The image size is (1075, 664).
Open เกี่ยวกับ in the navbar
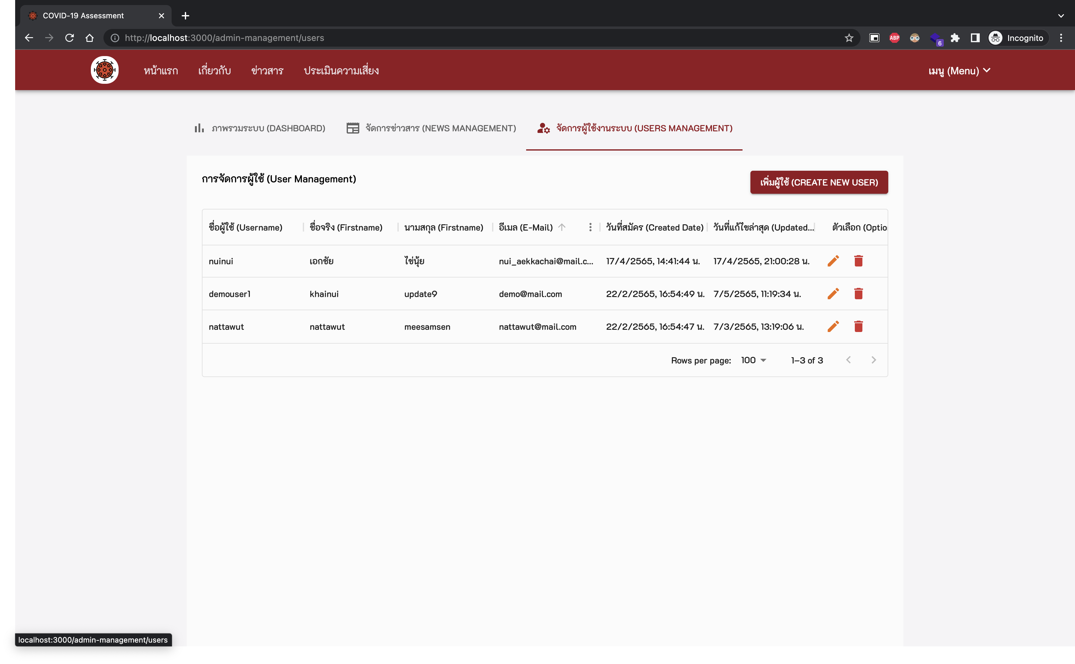coord(214,70)
